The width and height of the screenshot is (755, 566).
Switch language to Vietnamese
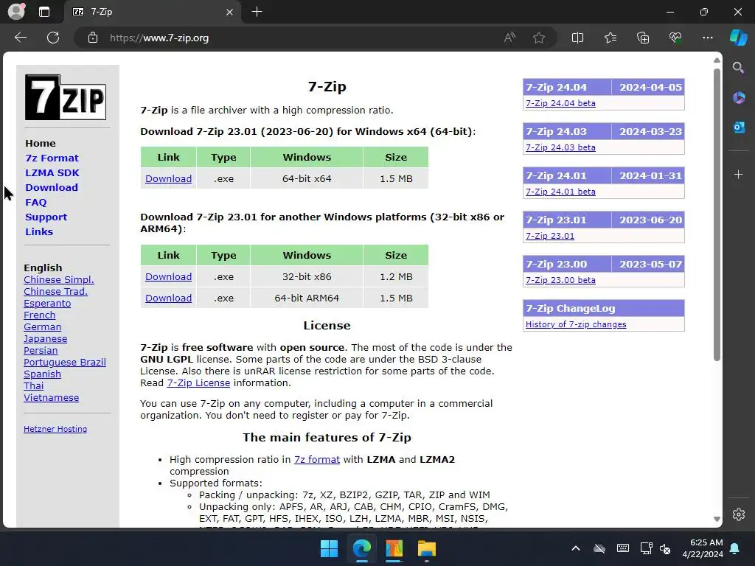52,397
